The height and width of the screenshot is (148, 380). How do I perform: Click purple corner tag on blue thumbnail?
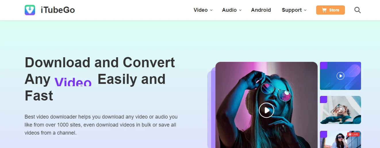pyautogui.click(x=323, y=65)
